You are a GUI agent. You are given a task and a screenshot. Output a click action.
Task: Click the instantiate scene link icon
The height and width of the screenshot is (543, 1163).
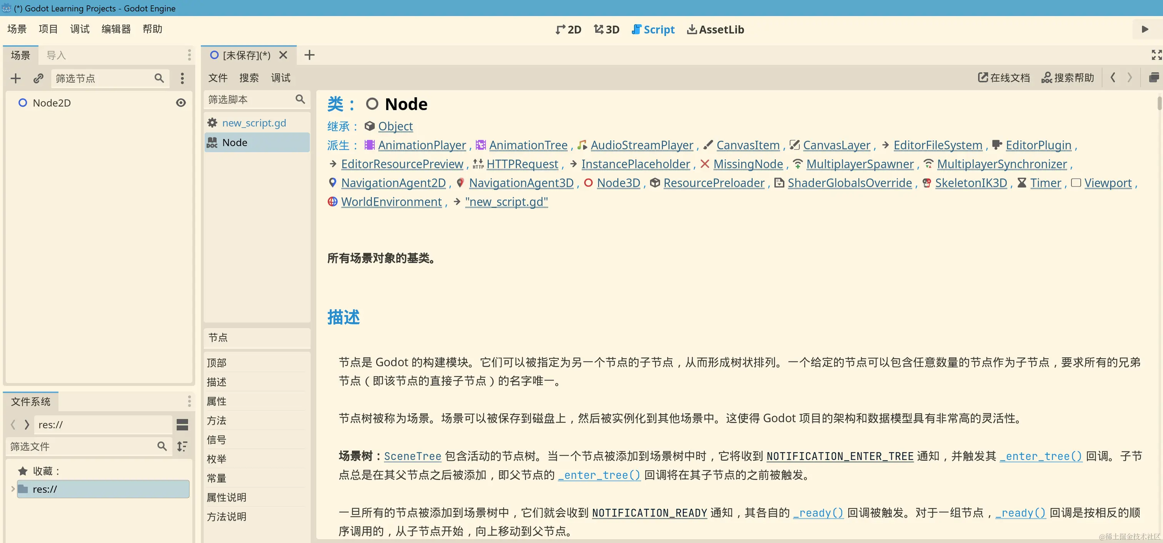38,78
